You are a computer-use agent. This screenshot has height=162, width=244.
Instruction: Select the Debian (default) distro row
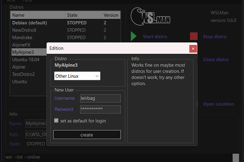(30, 23)
